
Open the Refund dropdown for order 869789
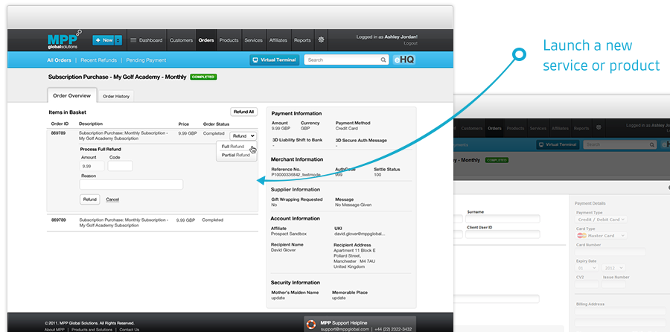pyautogui.click(x=243, y=135)
